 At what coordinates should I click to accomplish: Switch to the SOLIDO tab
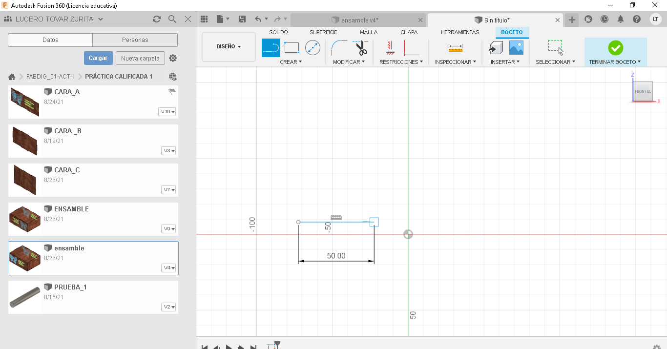pyautogui.click(x=278, y=32)
